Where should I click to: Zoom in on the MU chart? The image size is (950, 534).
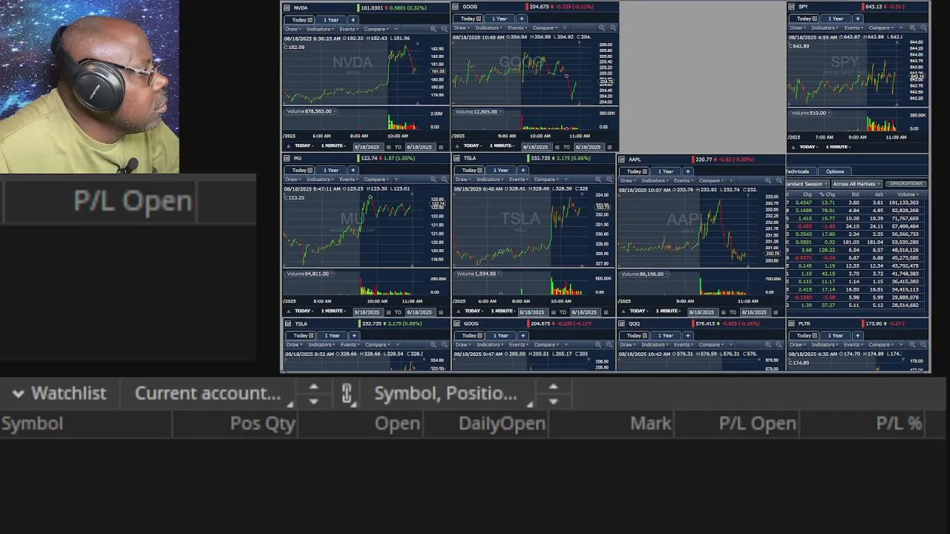tap(433, 179)
